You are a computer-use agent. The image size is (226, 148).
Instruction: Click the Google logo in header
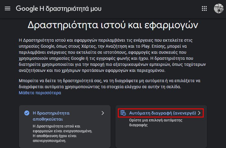27,8
